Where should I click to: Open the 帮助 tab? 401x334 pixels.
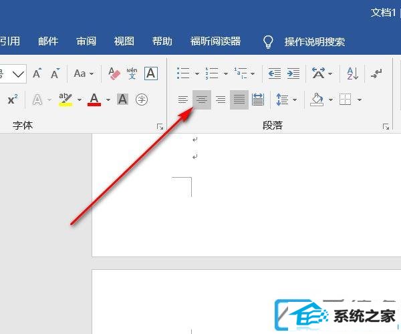(162, 41)
